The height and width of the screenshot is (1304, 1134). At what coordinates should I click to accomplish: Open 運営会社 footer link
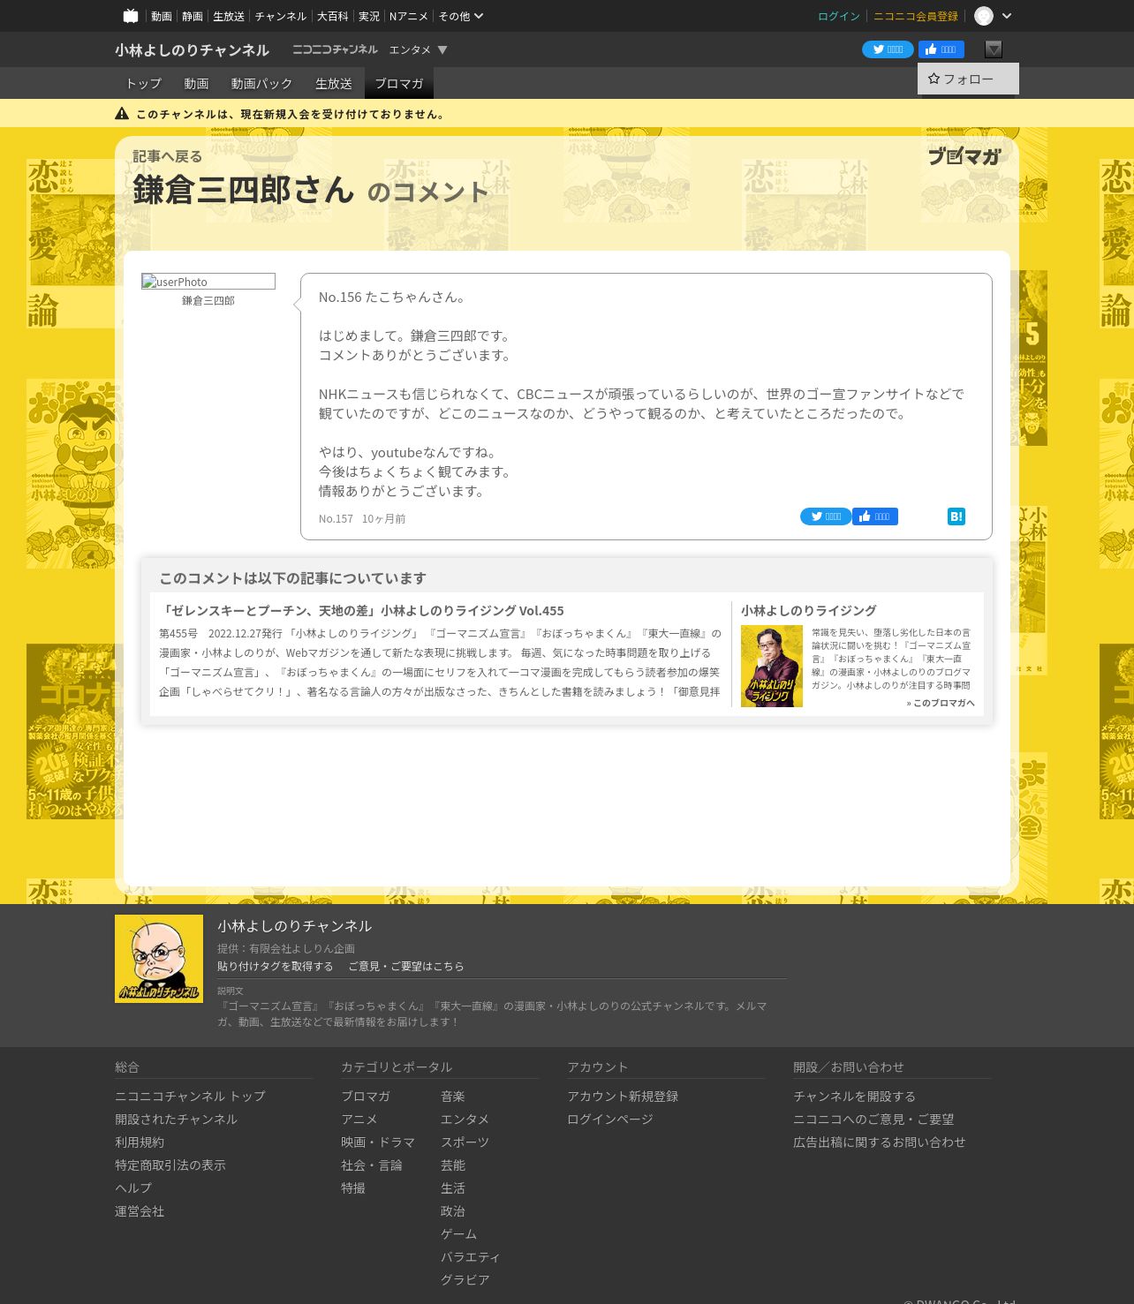tap(140, 1210)
